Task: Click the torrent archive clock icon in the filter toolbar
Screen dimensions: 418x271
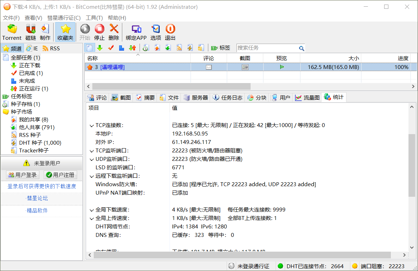Action: [146, 48]
